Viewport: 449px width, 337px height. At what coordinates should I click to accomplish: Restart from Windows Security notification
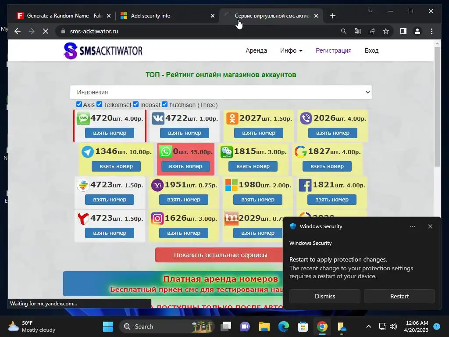pos(399,296)
